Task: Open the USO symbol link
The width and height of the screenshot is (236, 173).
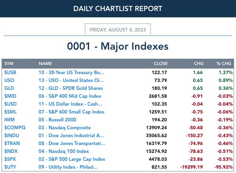Action: (9, 80)
